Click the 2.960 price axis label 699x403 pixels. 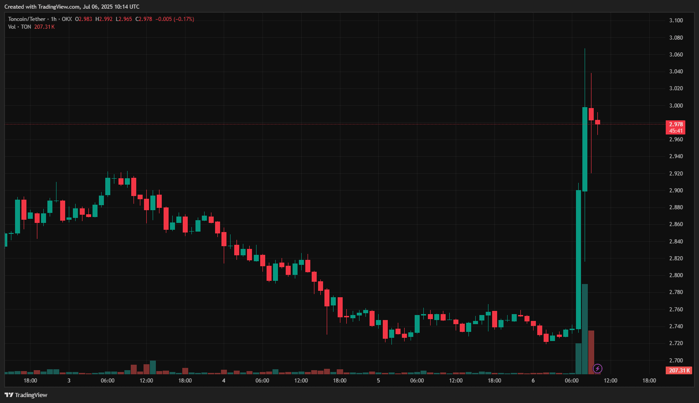pyautogui.click(x=676, y=139)
